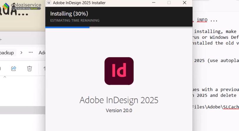Image resolution: width=239 pixels, height=131 pixels.
Task: Click the Adobe InDesign Id logo
Action: pos(119,71)
